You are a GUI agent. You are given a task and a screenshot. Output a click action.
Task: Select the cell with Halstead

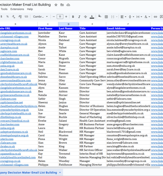point(68,40)
